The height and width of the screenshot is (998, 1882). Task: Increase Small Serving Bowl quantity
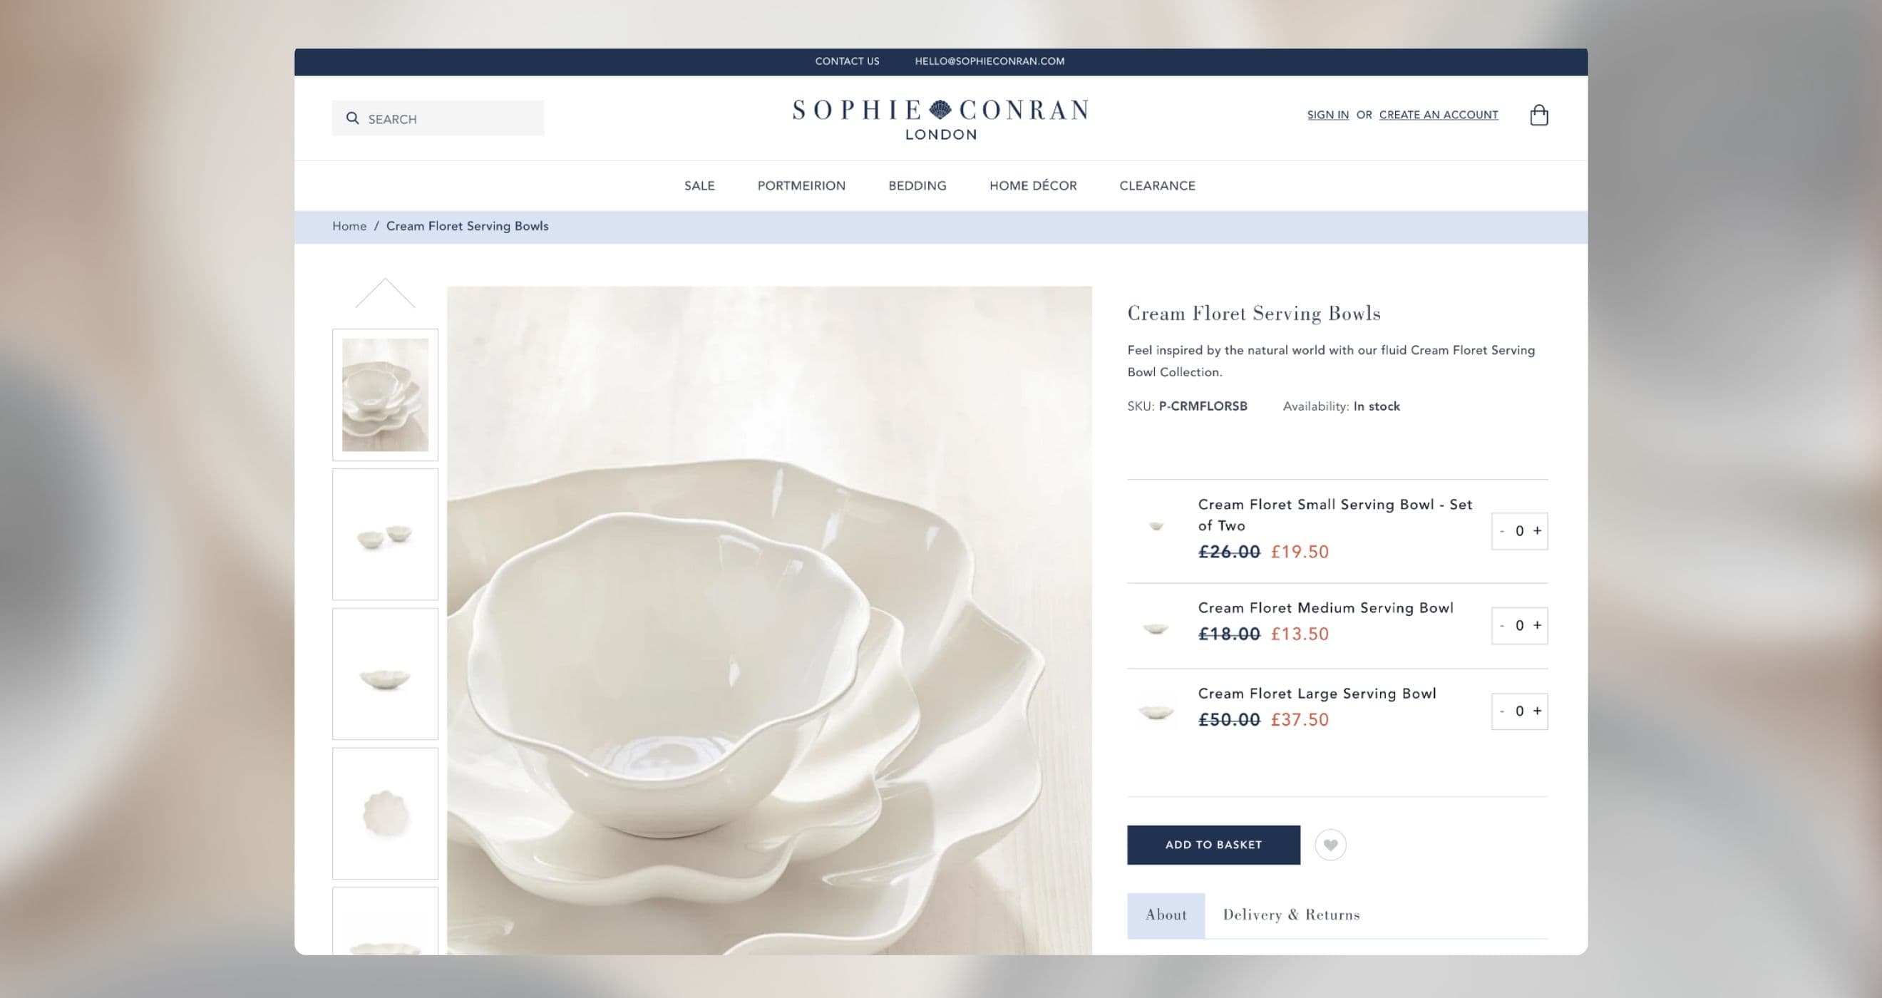point(1537,531)
